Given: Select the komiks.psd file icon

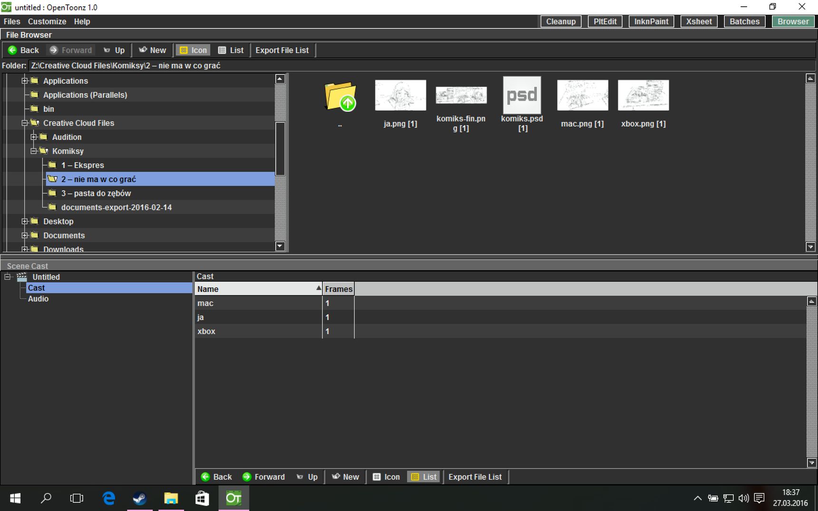Looking at the screenshot, I should [522, 95].
